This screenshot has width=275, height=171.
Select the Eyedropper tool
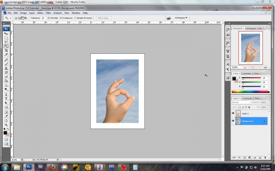pyautogui.click(x=6, y=116)
